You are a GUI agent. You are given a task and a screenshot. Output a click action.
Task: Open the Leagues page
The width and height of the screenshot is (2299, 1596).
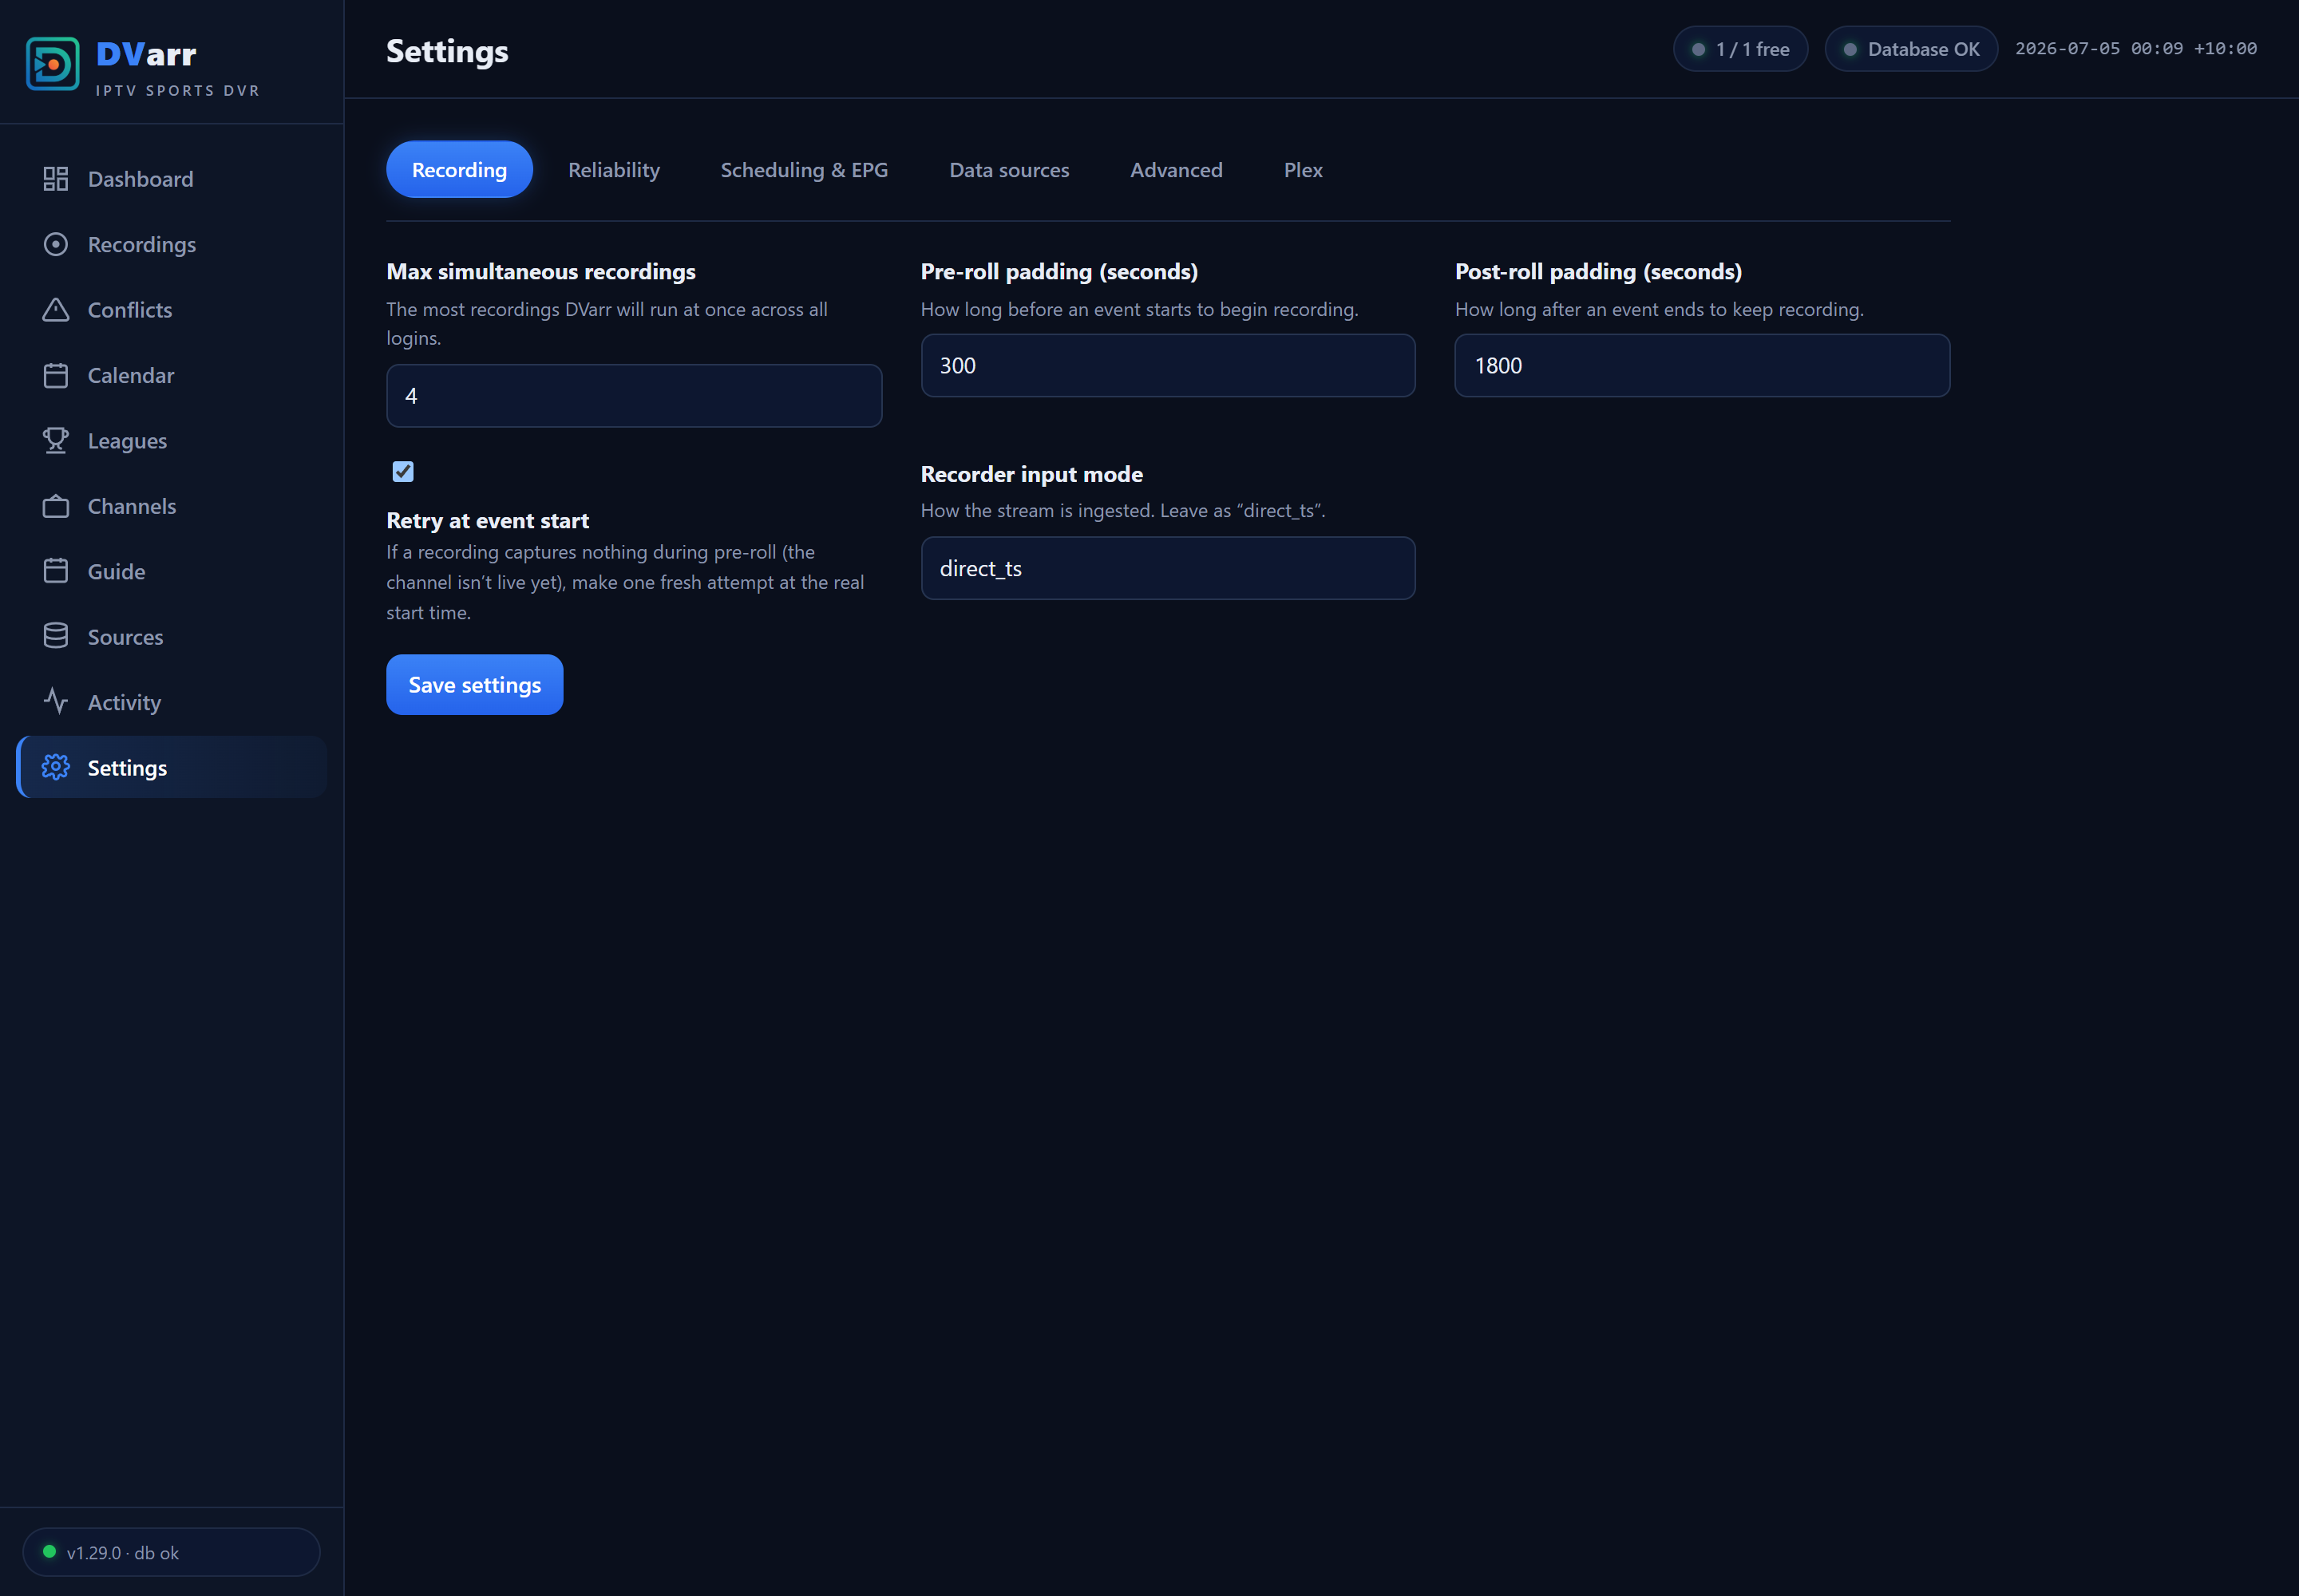click(x=171, y=441)
